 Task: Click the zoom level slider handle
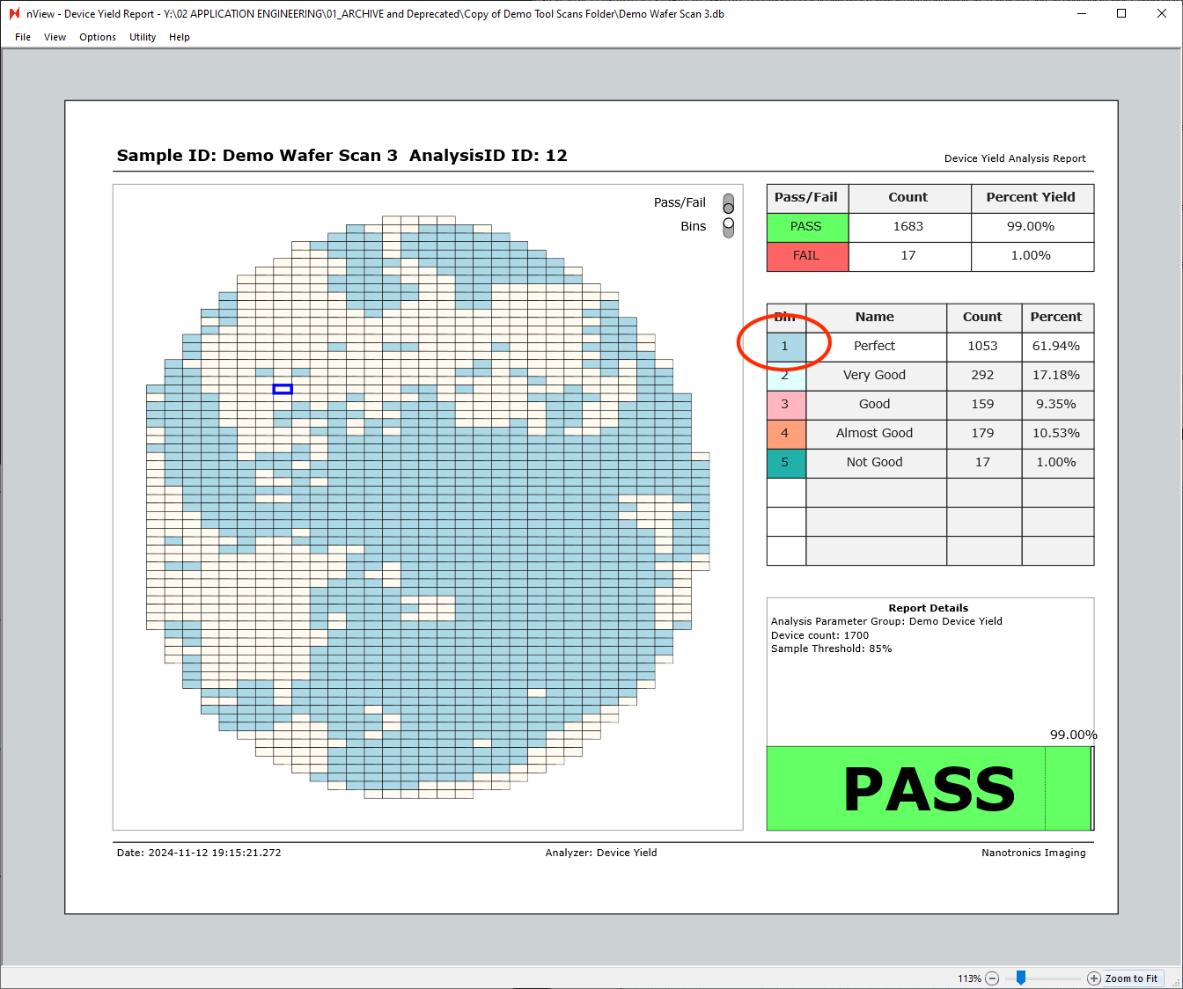click(x=1021, y=978)
